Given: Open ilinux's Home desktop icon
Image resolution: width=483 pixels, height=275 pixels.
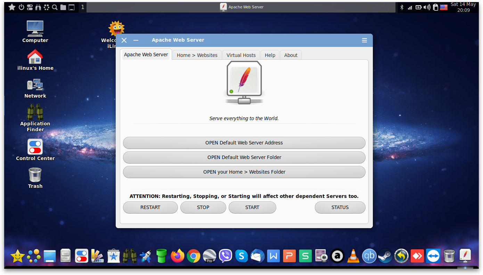Looking at the screenshot, I should [x=35, y=60].
